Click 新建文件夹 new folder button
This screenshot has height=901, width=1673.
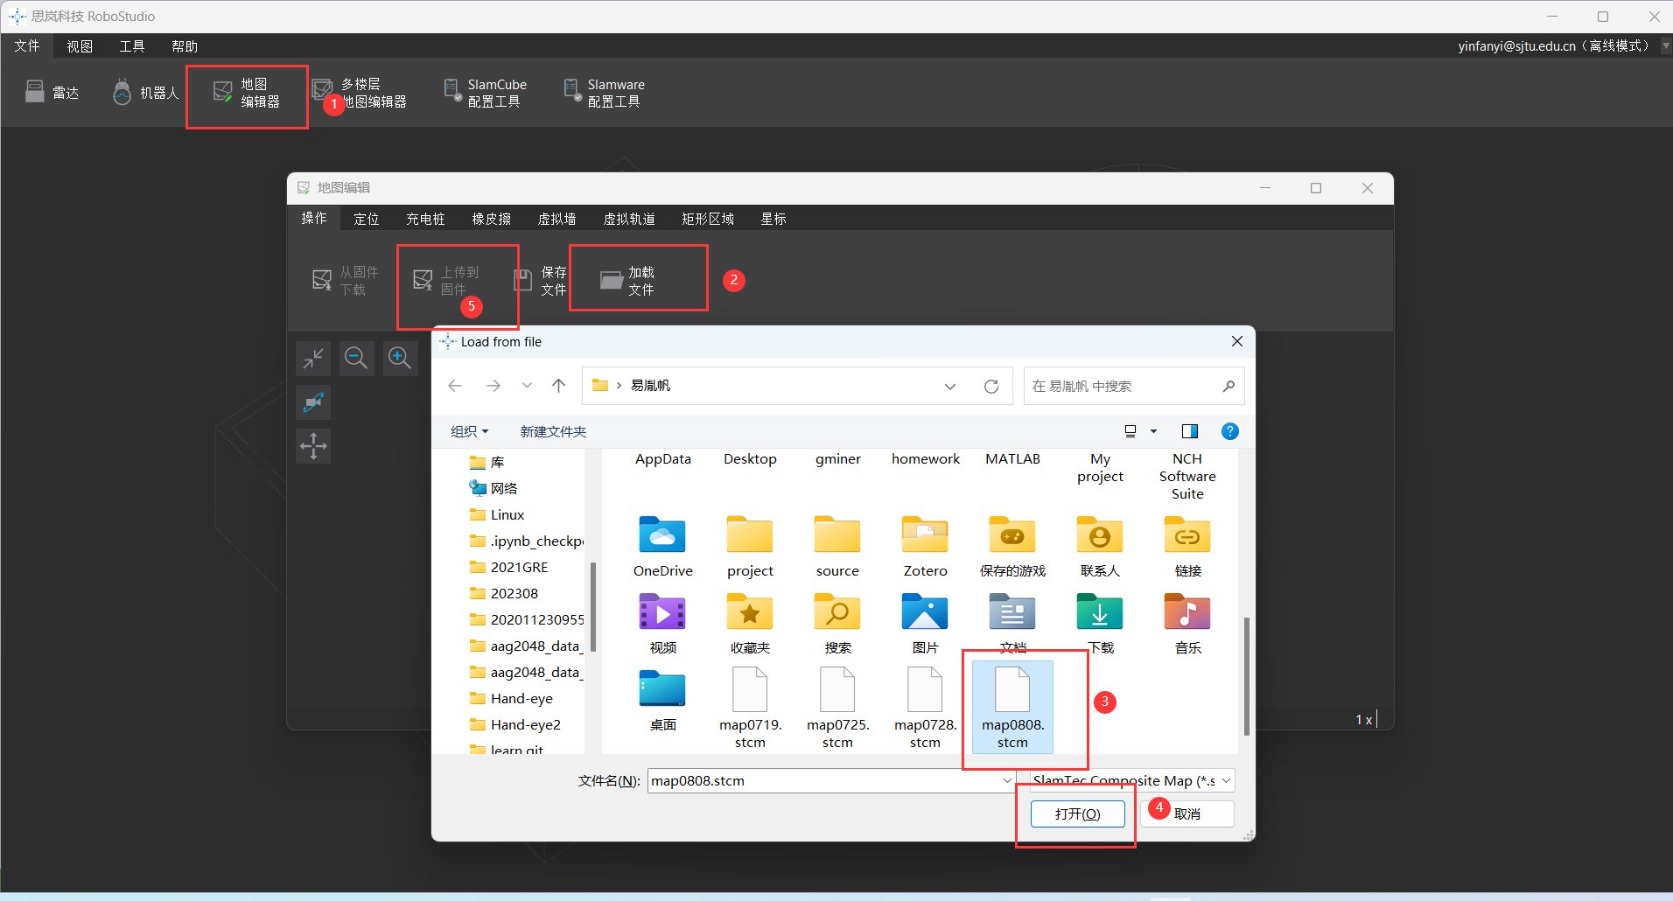click(553, 431)
